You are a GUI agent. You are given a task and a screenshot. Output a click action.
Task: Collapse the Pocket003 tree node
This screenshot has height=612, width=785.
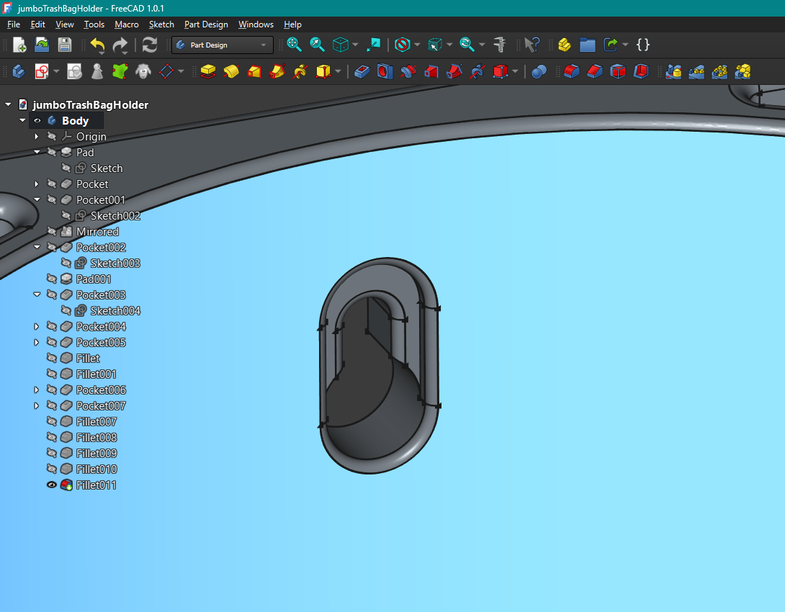pyautogui.click(x=37, y=294)
